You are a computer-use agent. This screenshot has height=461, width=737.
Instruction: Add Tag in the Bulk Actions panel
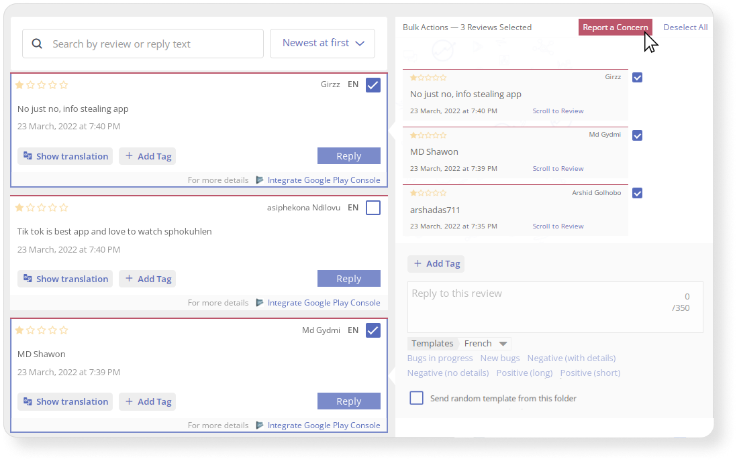click(436, 264)
